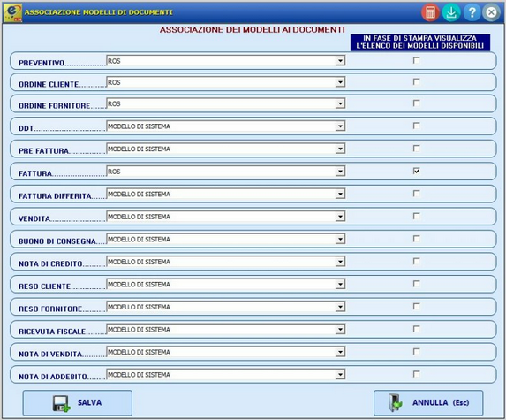Expand the RESO CLIENTE model dropdown

pos(340,285)
